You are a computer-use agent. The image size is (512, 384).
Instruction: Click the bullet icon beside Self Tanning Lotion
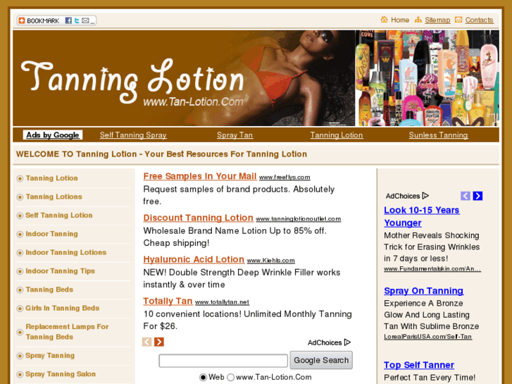pyautogui.click(x=20, y=216)
